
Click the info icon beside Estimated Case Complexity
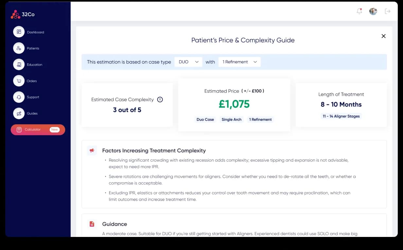click(160, 100)
